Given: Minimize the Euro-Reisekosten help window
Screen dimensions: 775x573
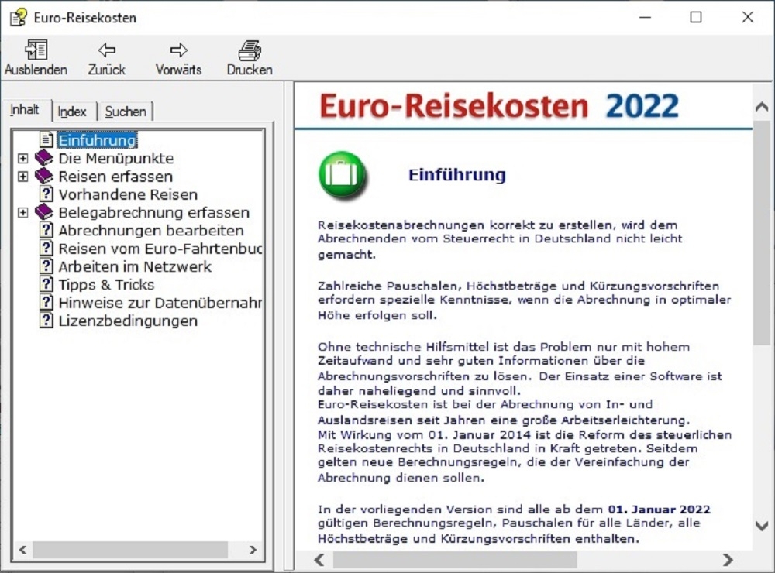Looking at the screenshot, I should coord(645,17).
